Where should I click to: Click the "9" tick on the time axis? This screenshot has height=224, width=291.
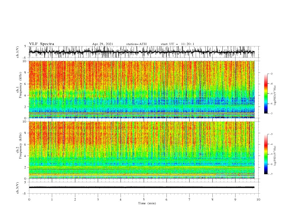tap(235, 199)
